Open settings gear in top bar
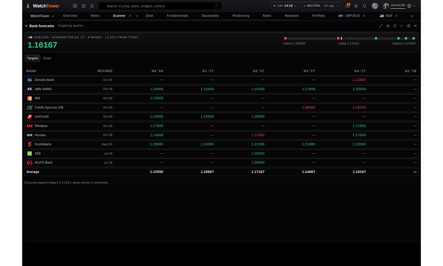This screenshot has width=443, height=266. coord(75,6)
